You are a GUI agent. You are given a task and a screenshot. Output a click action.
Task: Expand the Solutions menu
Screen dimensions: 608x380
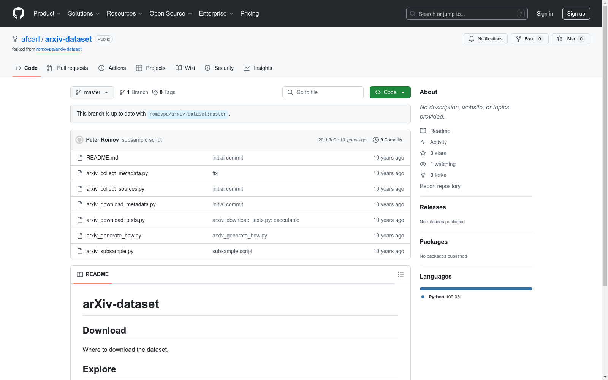(x=84, y=14)
